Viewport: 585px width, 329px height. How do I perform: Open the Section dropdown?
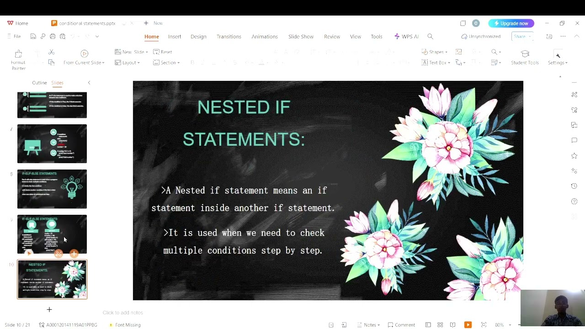tap(166, 63)
